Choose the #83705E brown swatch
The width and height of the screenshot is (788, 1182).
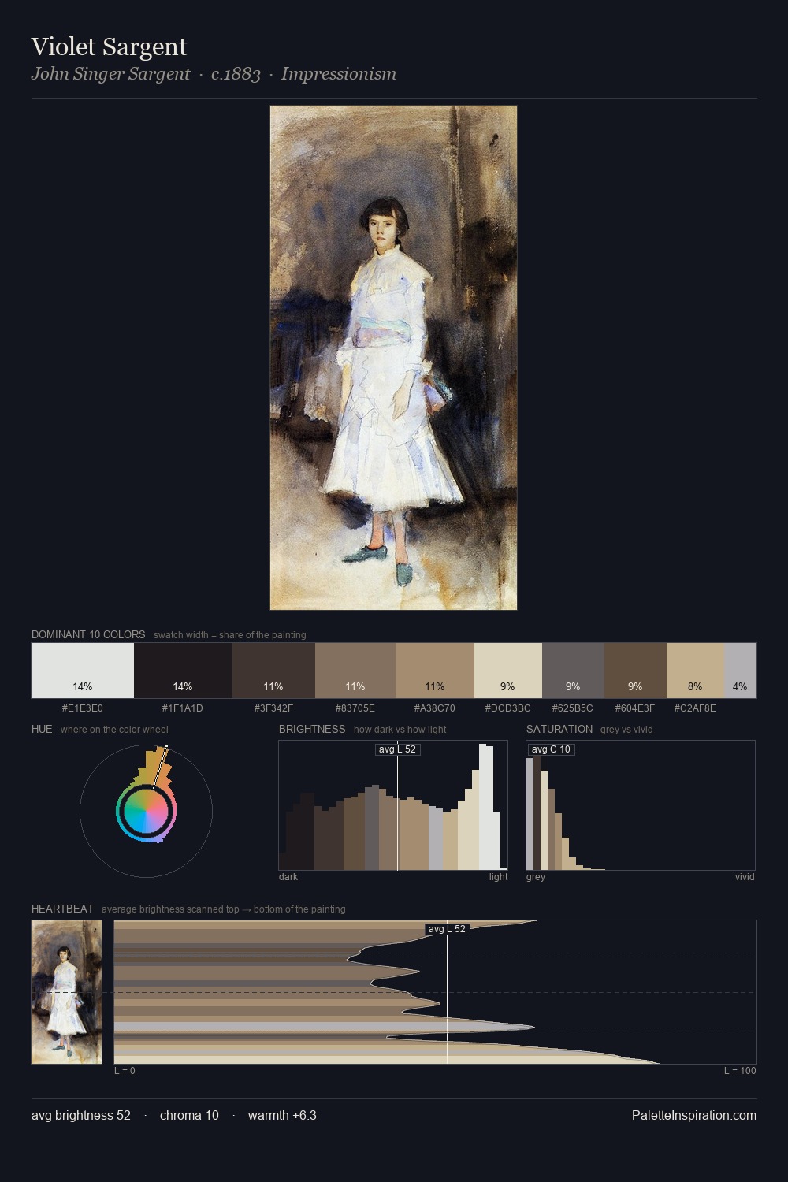point(355,671)
